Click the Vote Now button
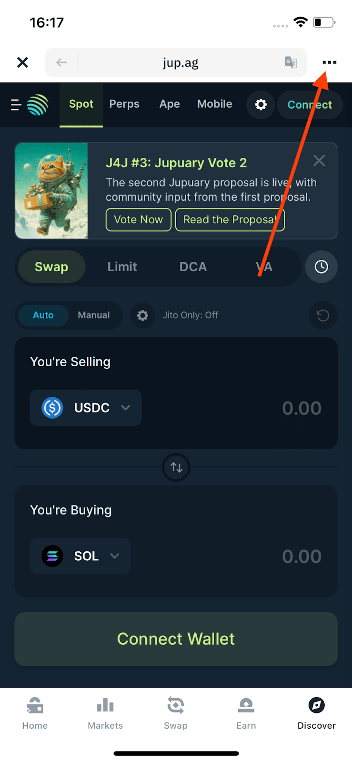Viewport: 352px width, 763px height. (138, 219)
